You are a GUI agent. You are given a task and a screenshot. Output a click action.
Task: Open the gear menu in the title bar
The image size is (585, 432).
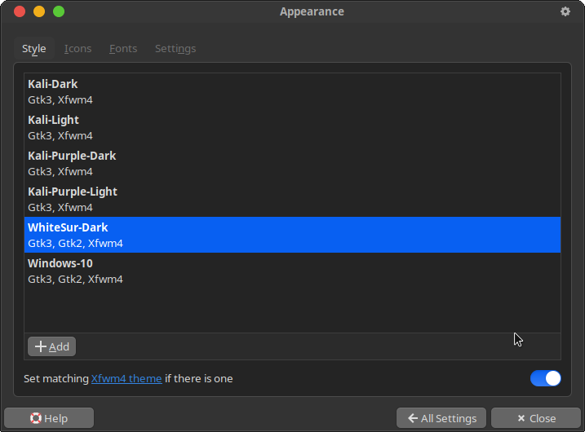click(x=565, y=11)
